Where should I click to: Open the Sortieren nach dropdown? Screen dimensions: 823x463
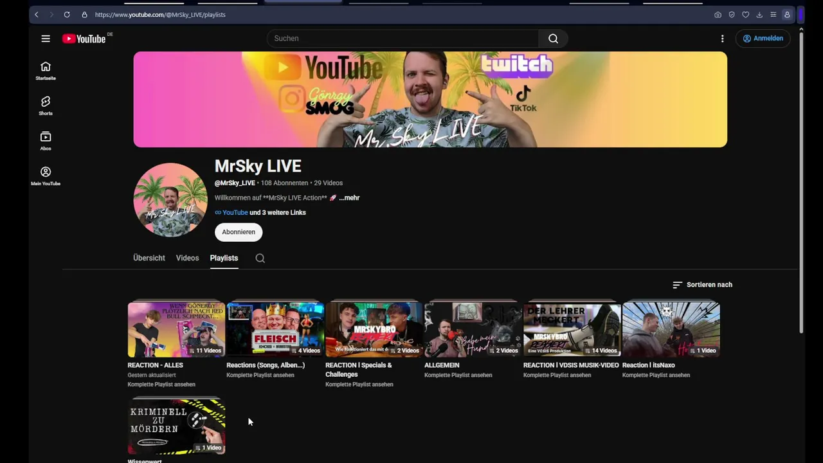[x=702, y=285]
